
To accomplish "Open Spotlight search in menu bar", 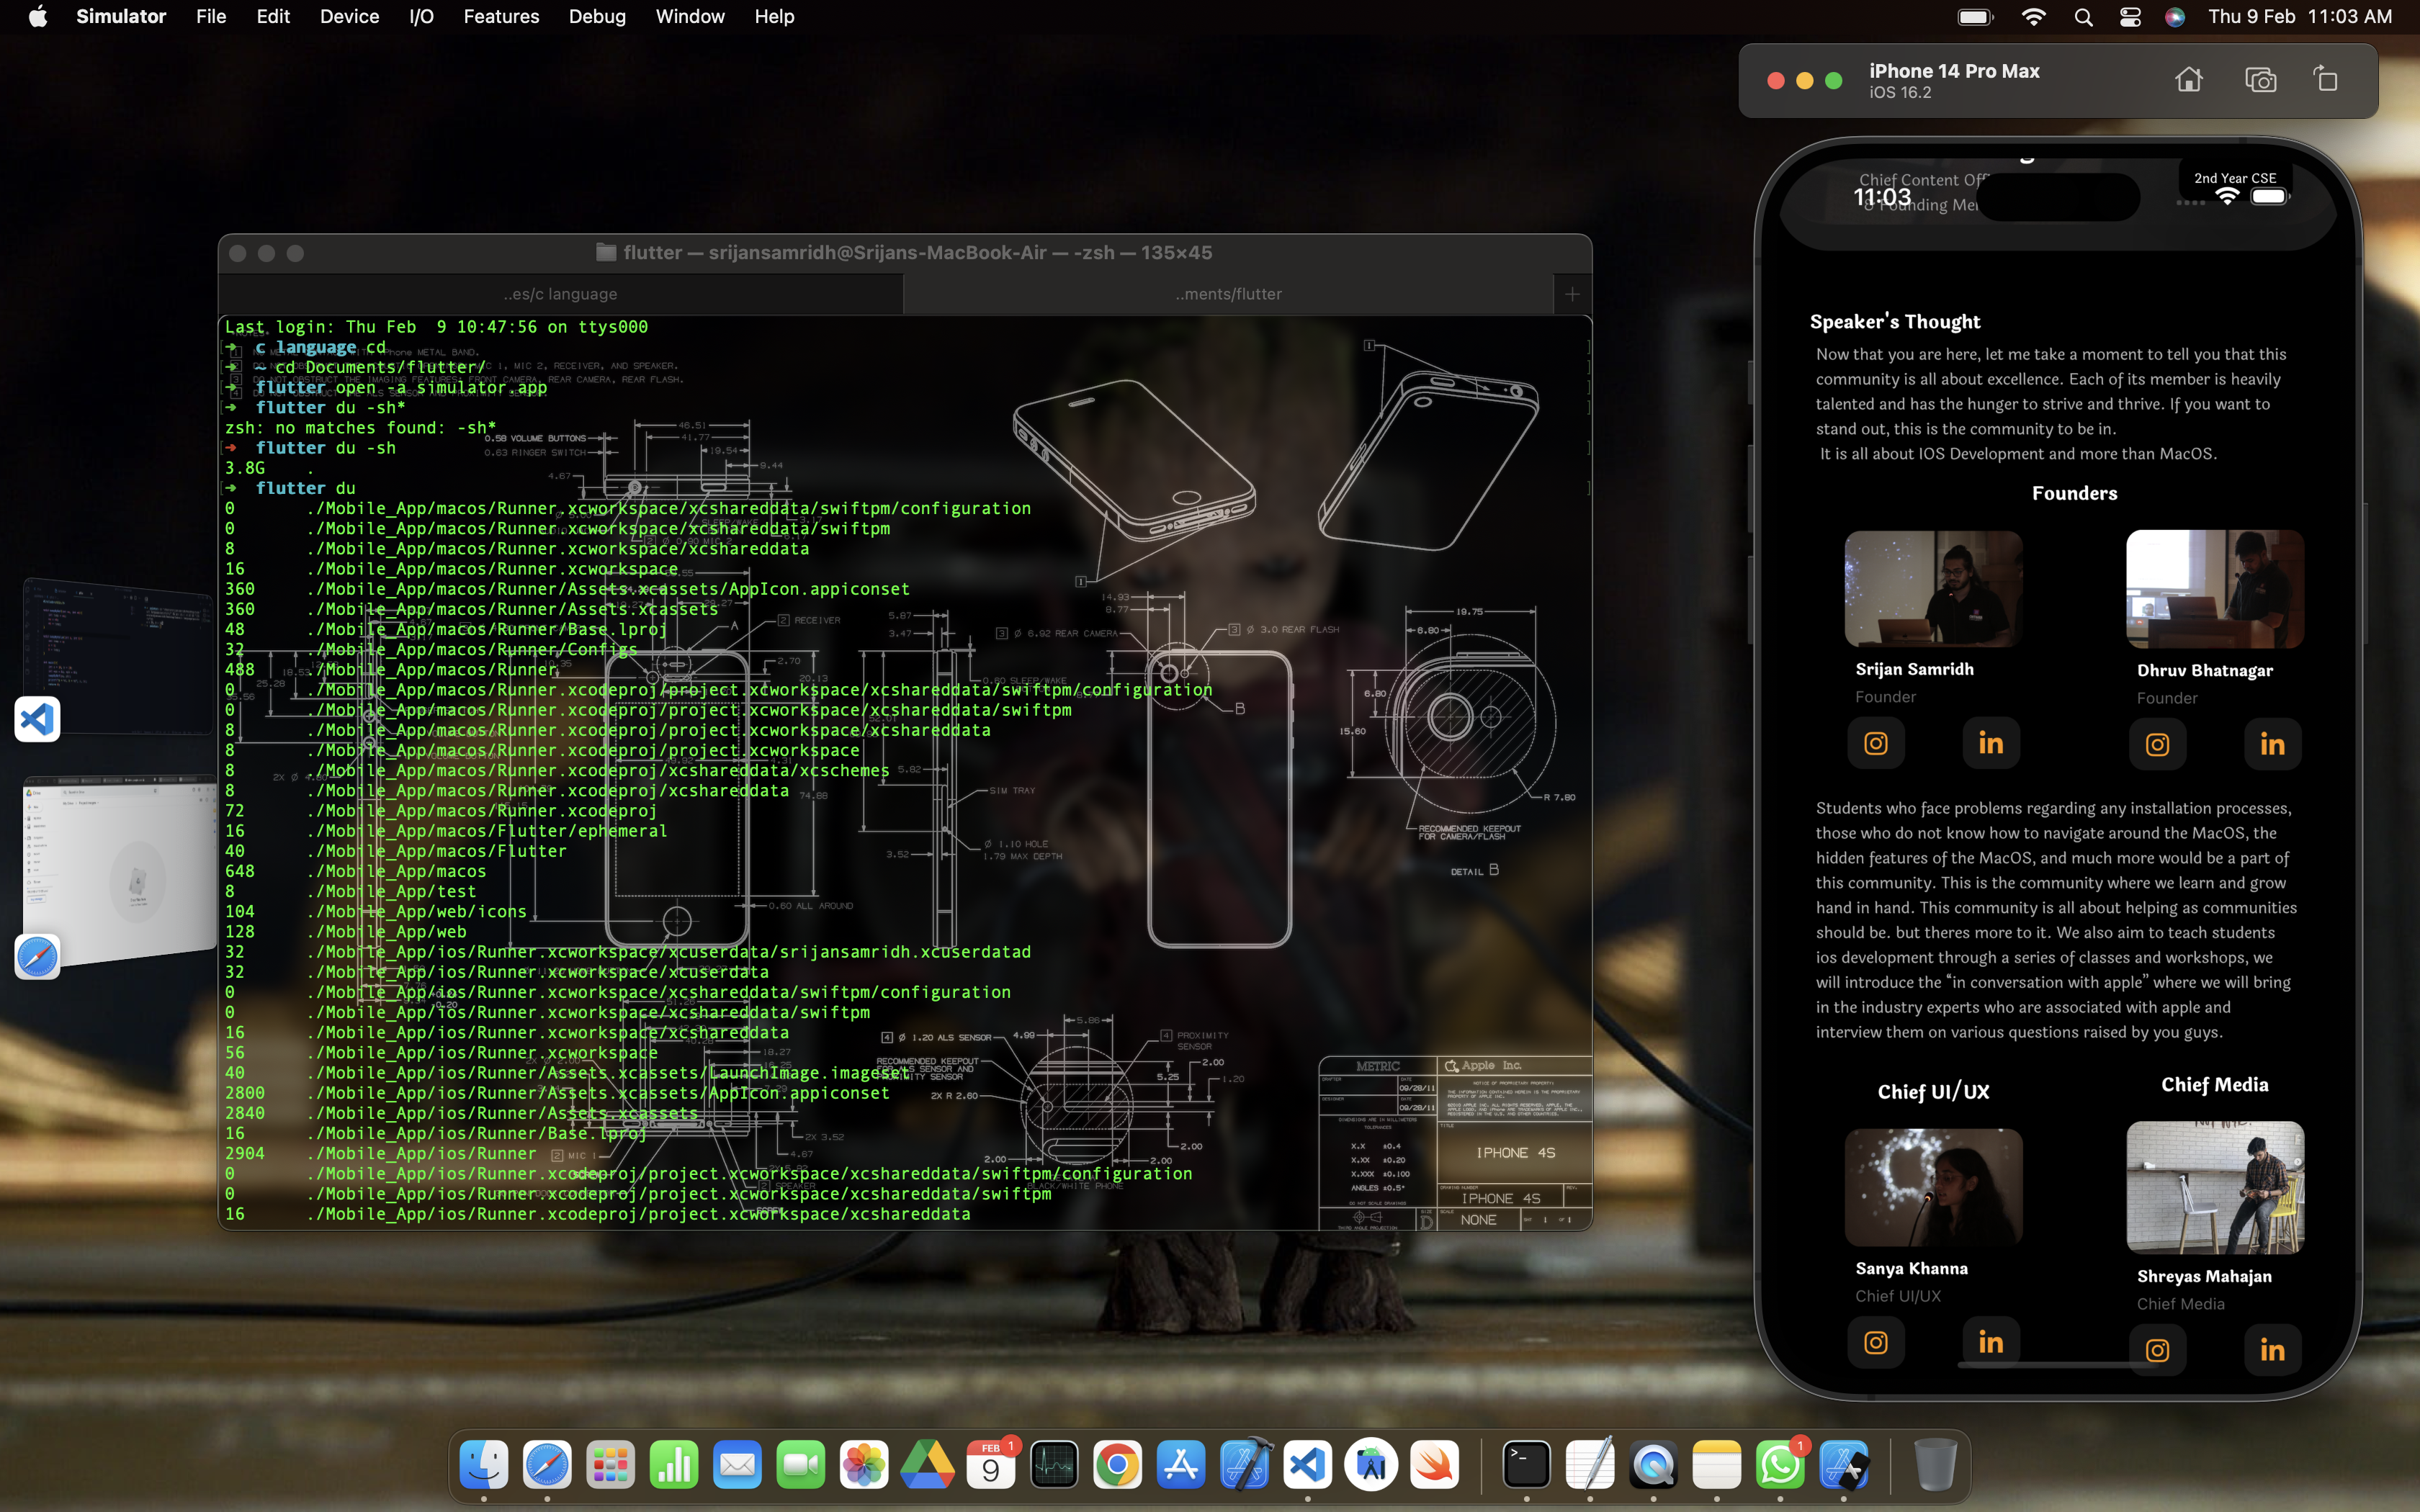I will coord(2083,17).
